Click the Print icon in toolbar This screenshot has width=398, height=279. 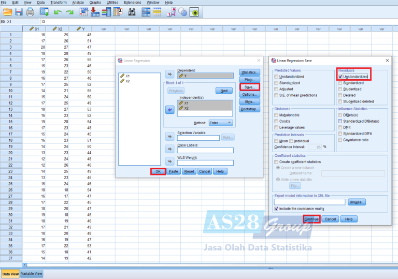pyautogui.click(x=30, y=11)
